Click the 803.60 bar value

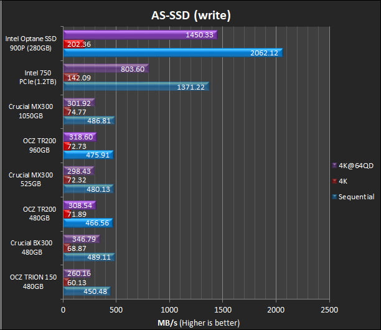(x=133, y=69)
